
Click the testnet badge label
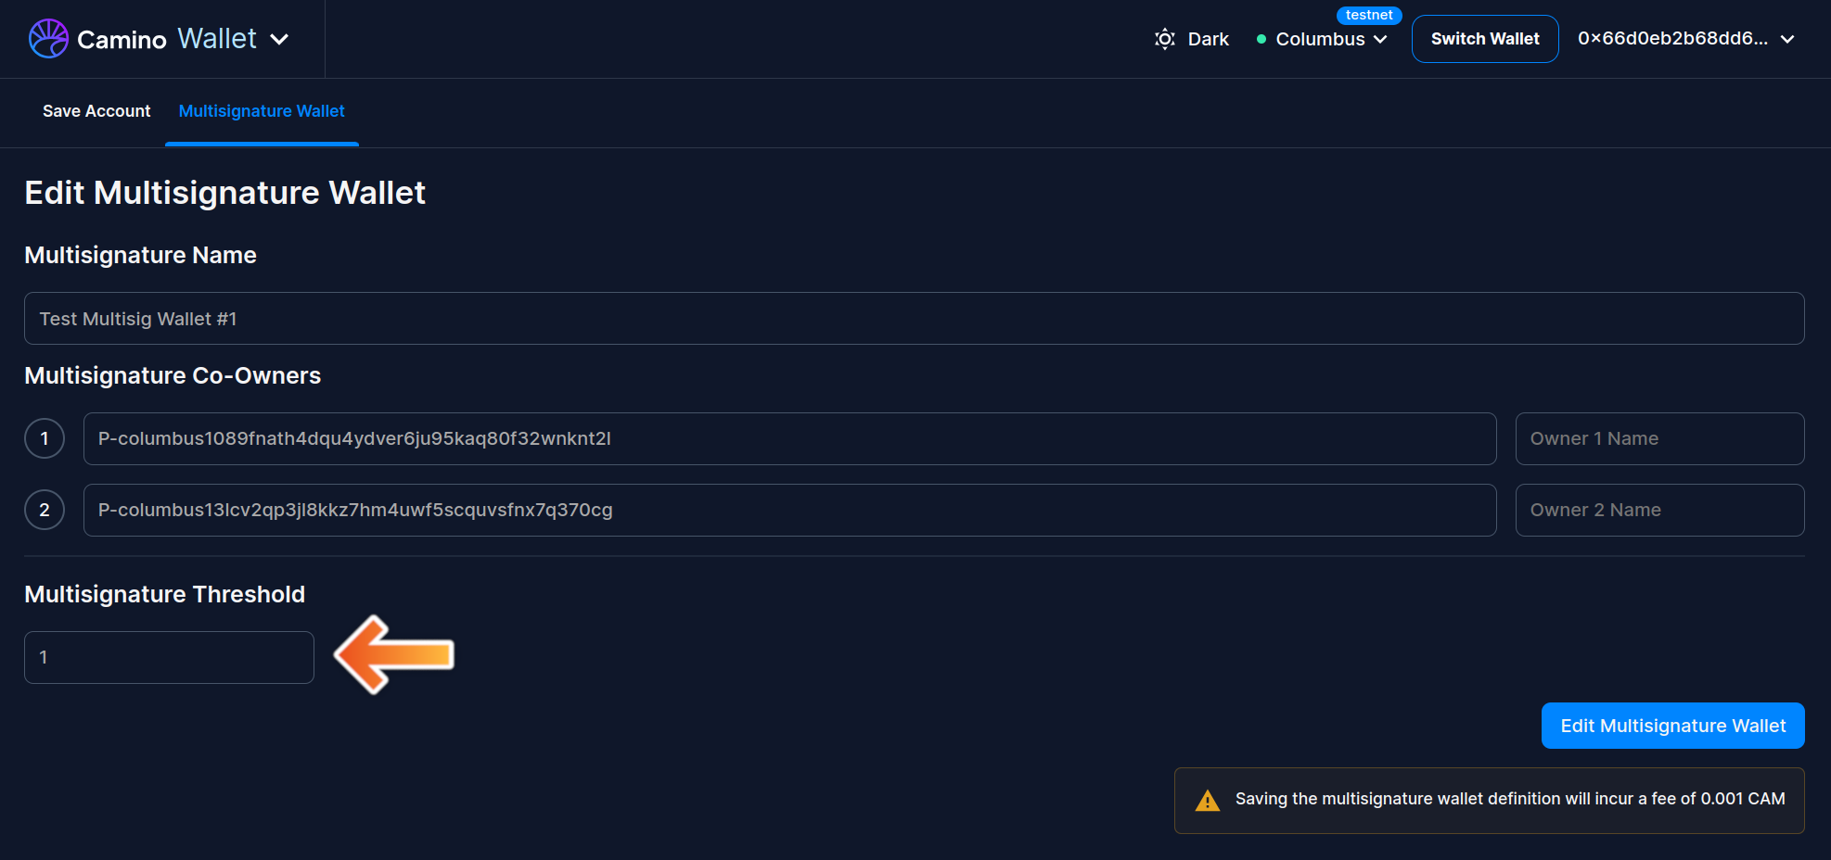pyautogui.click(x=1368, y=15)
